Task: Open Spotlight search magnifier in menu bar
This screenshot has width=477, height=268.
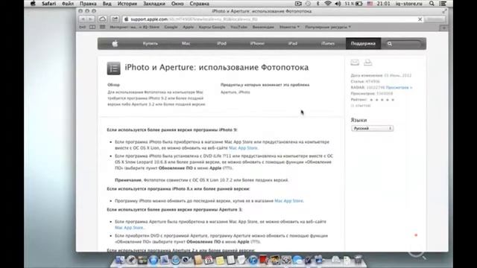Action: [x=432, y=4]
